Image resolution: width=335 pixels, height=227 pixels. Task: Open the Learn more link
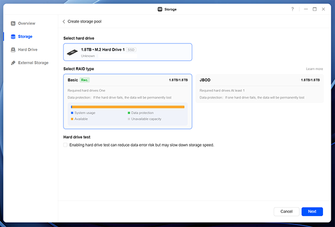[314, 69]
